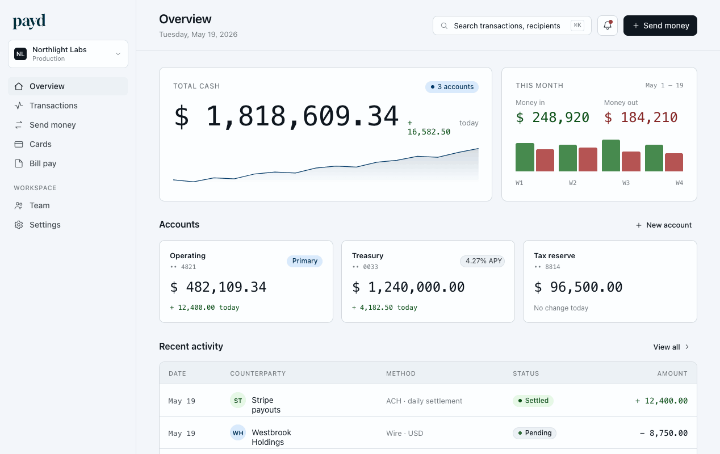Click the Team people icon
The image size is (720, 454).
click(19, 205)
